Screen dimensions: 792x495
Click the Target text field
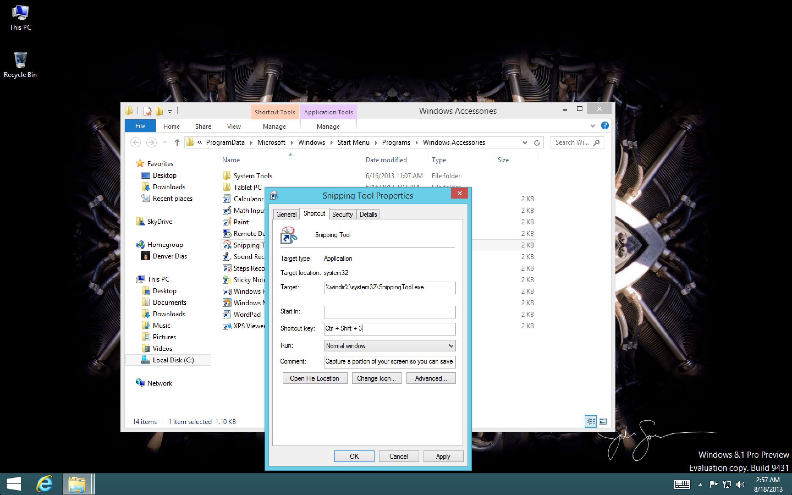click(389, 287)
